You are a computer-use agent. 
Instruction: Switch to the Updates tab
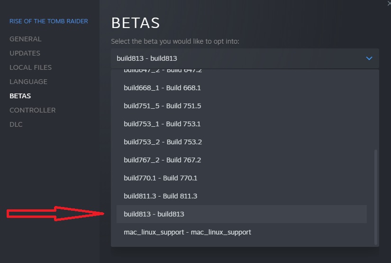point(25,53)
